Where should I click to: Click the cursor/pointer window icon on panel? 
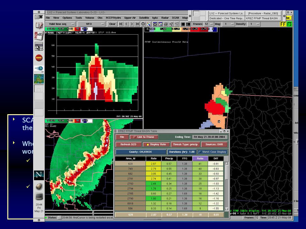click(39, 47)
